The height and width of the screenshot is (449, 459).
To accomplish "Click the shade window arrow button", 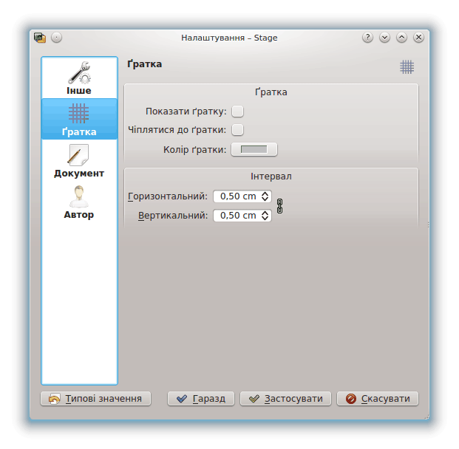I will pos(384,38).
